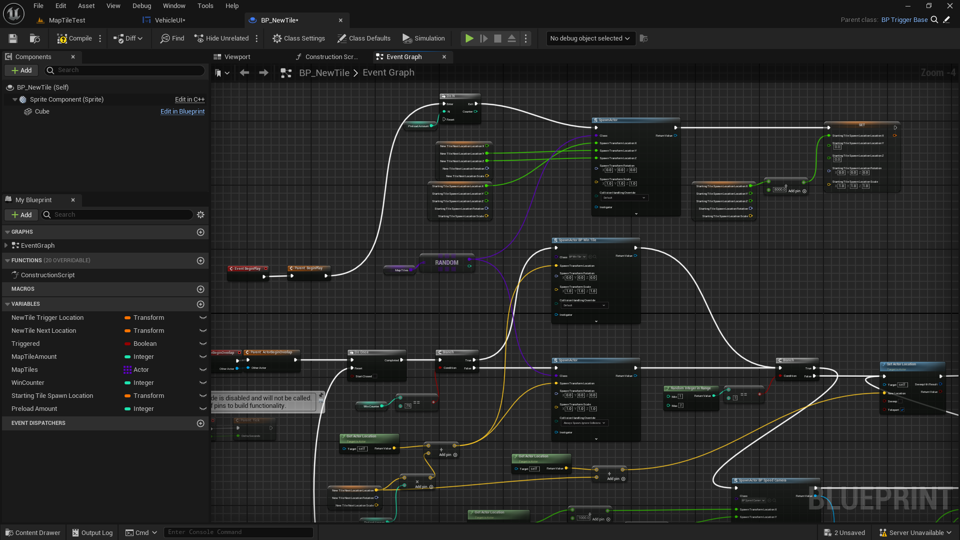Click the Edit in C++ link

click(x=190, y=100)
